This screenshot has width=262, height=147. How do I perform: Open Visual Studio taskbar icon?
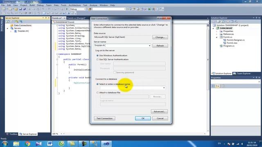(106, 144)
